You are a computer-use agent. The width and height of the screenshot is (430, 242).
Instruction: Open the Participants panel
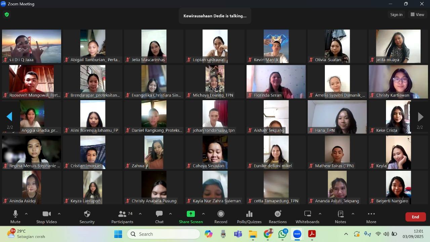(x=122, y=217)
